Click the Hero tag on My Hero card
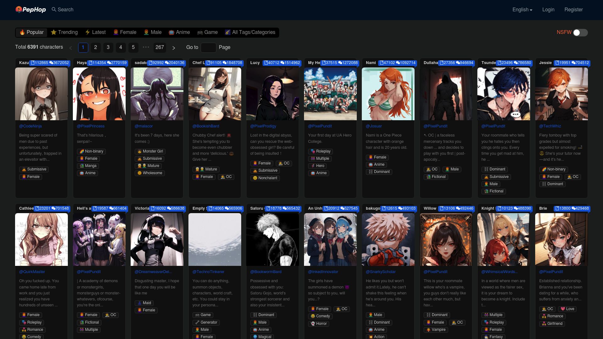The height and width of the screenshot is (339, 603). [318, 166]
